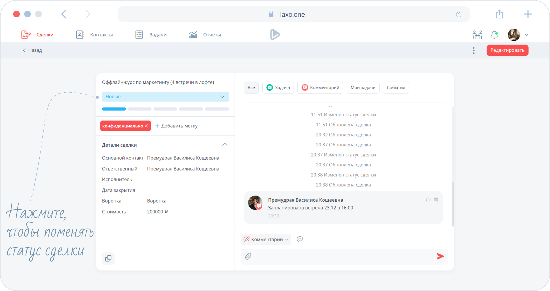This screenshot has height=291, width=550.
Task: Forward the comment using arrow icon
Action: pyautogui.click(x=428, y=200)
